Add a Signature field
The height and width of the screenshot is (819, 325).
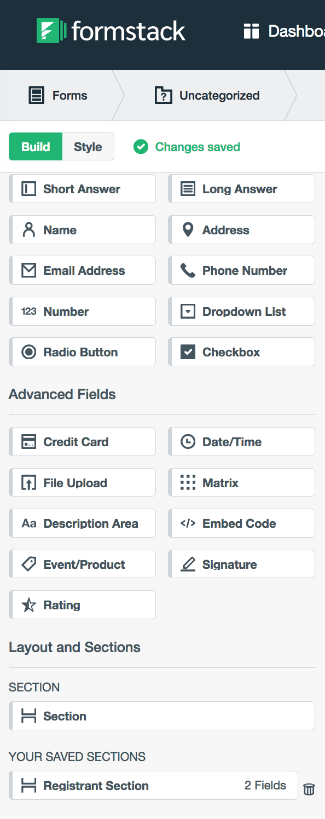click(x=241, y=564)
